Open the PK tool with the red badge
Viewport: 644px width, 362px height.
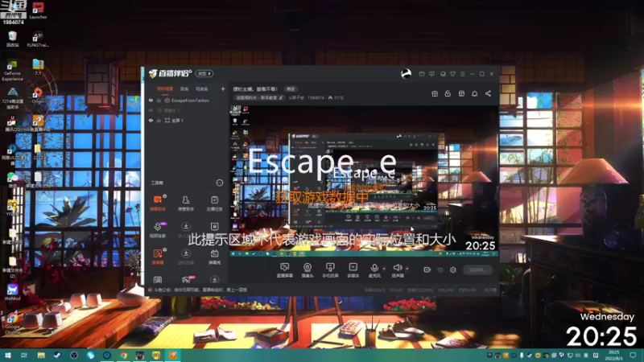(x=187, y=280)
